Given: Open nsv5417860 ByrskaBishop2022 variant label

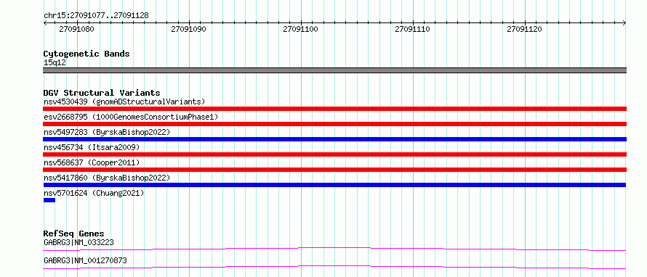Looking at the screenshot, I should [107, 178].
